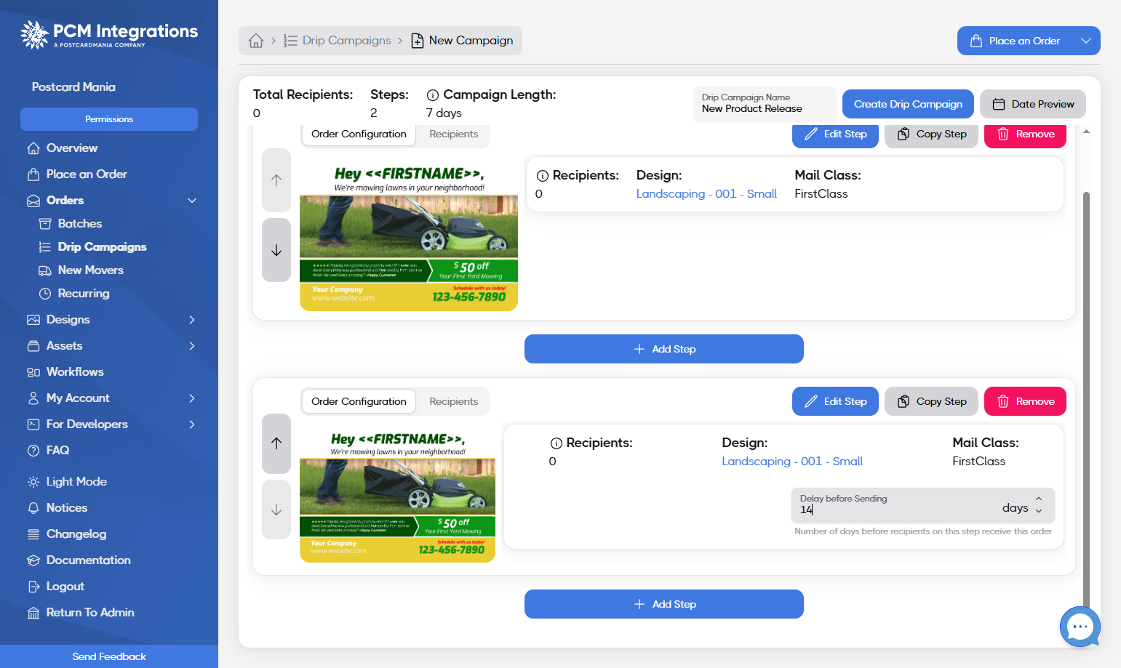Move first step down with arrow
The height and width of the screenshot is (668, 1121).
(x=276, y=250)
